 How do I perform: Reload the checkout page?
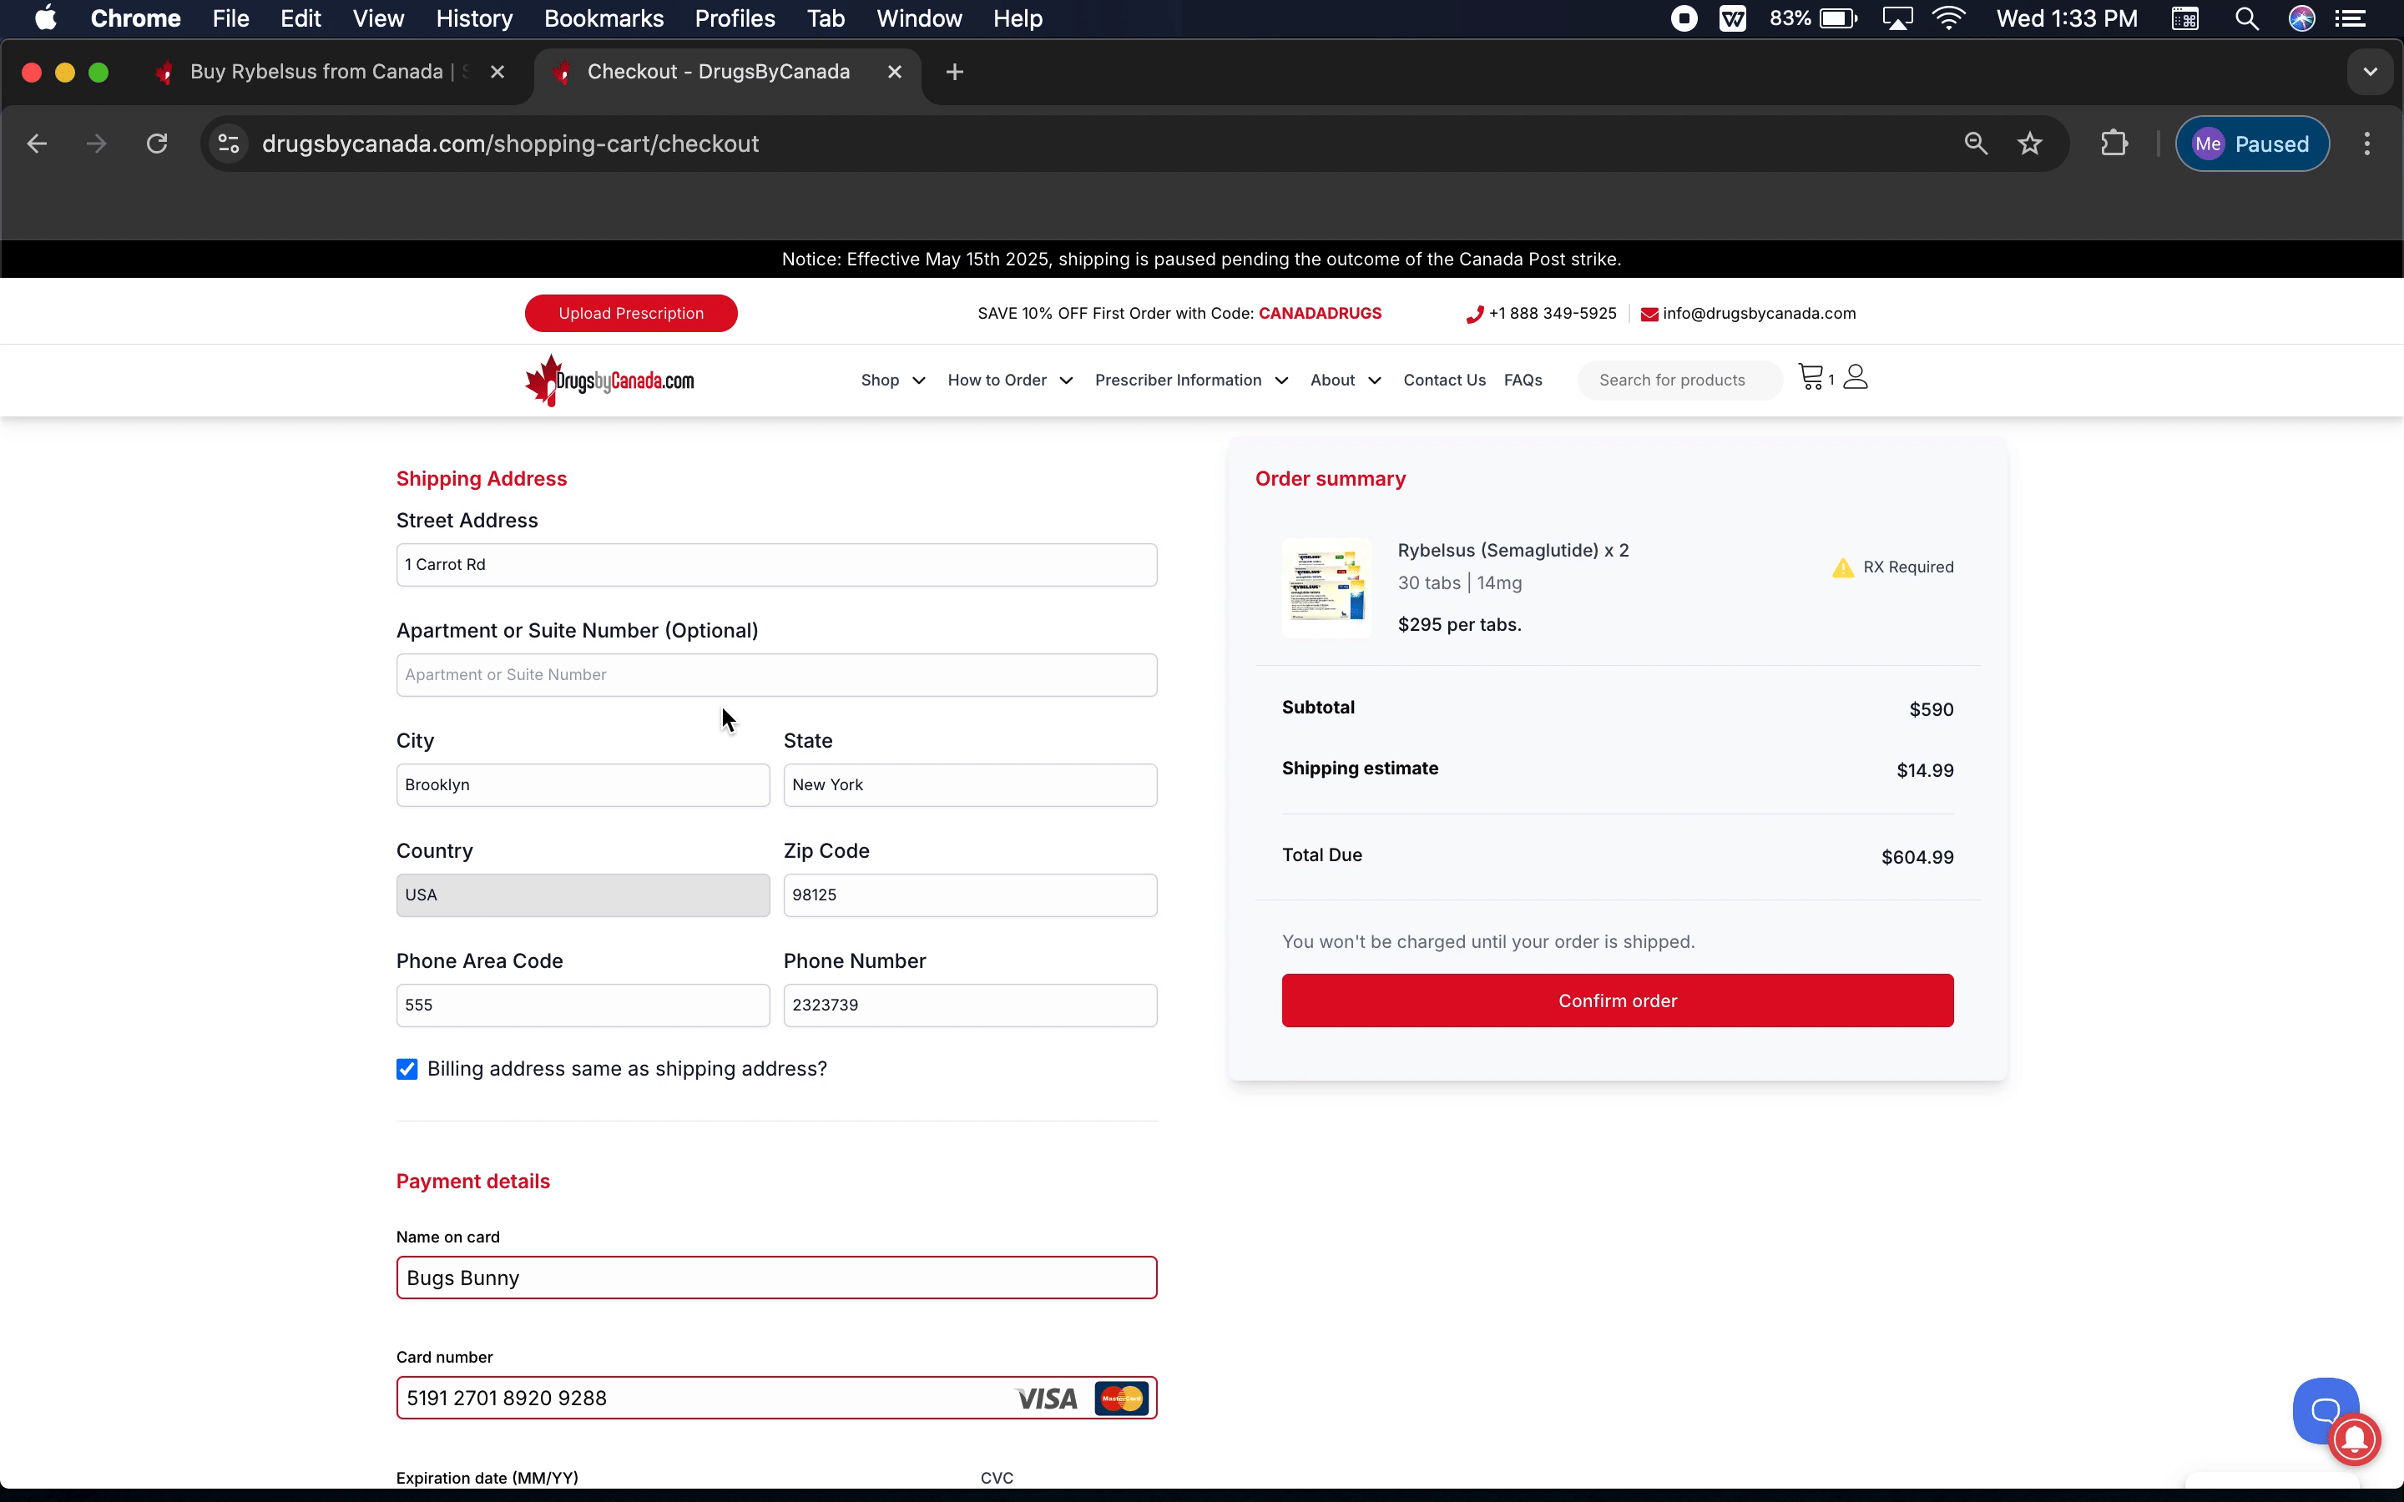[157, 144]
